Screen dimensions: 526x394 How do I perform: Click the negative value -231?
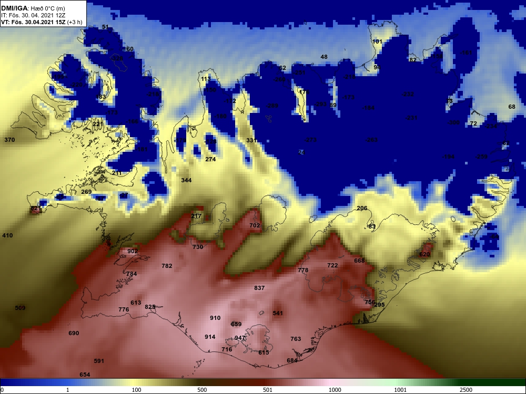click(411, 118)
